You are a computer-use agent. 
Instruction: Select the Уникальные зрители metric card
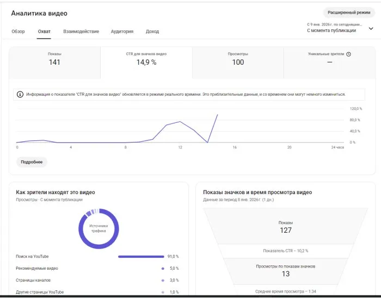coord(329,63)
